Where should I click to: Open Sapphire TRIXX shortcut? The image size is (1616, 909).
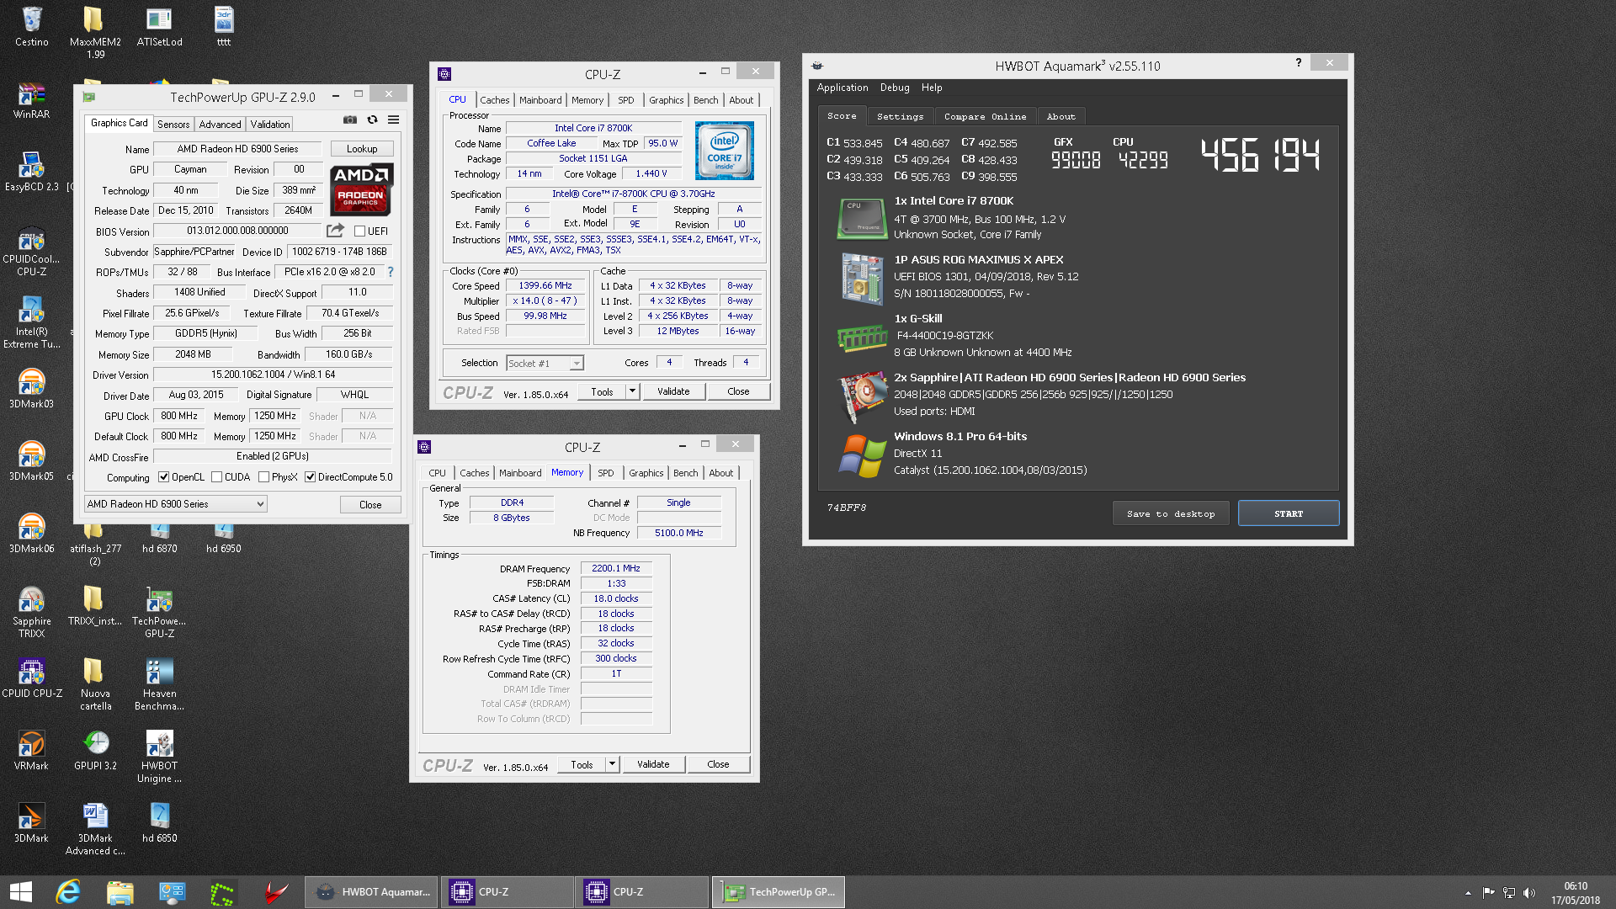click(x=32, y=612)
